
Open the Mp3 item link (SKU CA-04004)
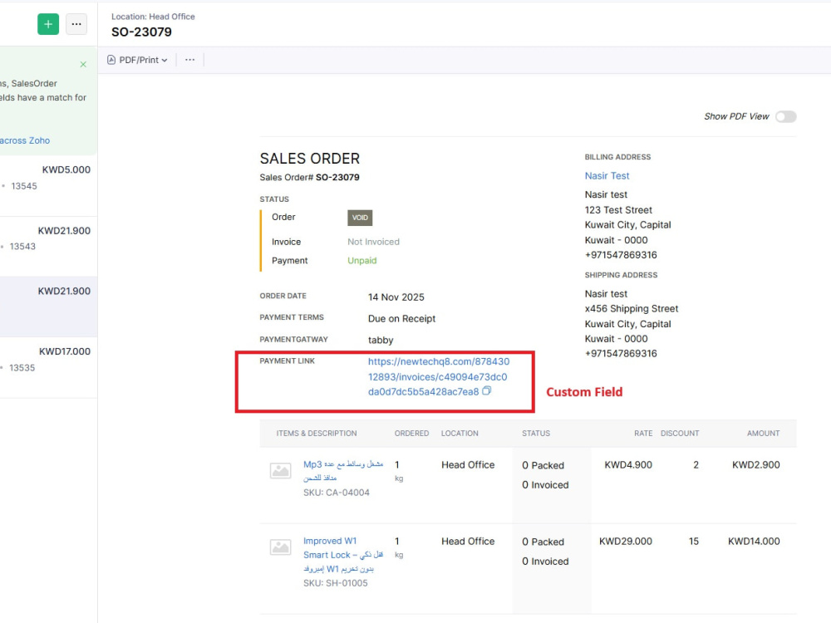coord(343,470)
